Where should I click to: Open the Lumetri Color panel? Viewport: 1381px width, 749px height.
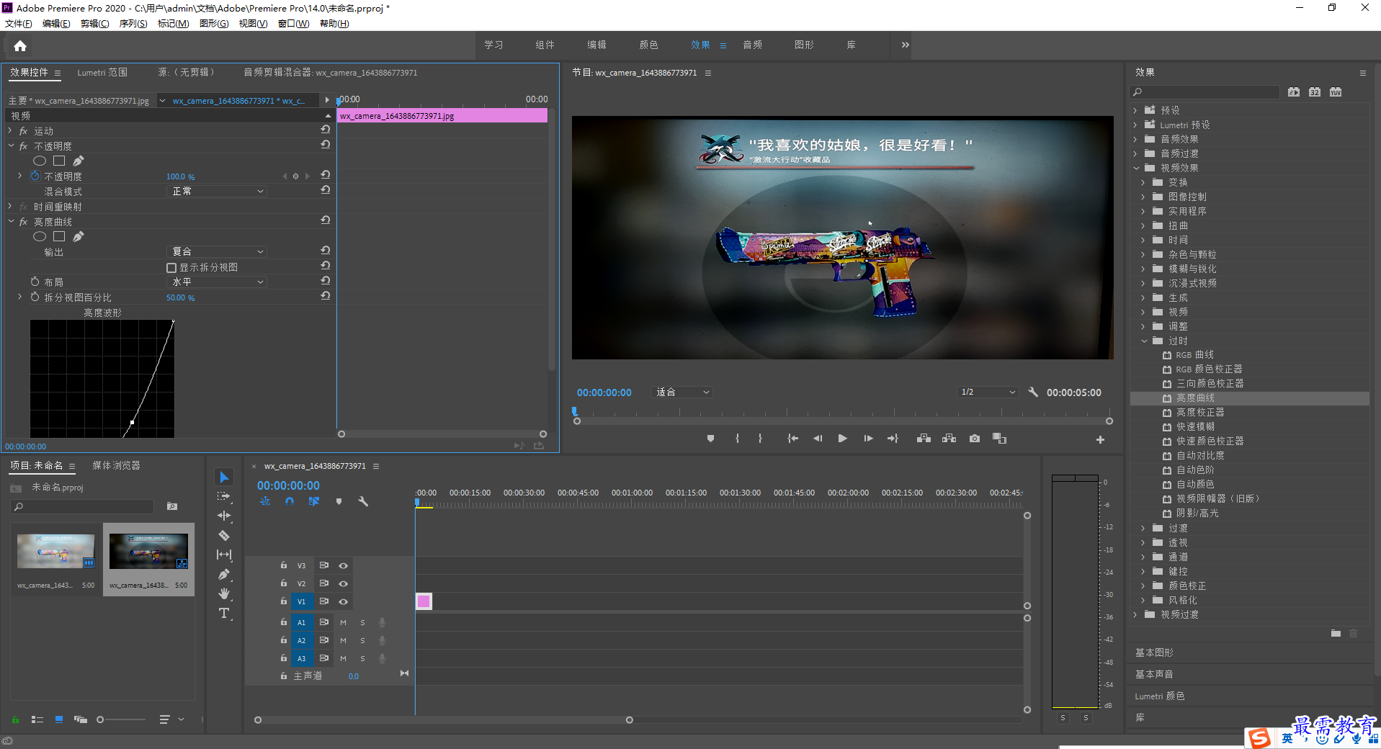click(x=1159, y=696)
